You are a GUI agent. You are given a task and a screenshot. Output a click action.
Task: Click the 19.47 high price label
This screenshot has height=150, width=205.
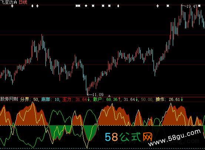coord(192,6)
